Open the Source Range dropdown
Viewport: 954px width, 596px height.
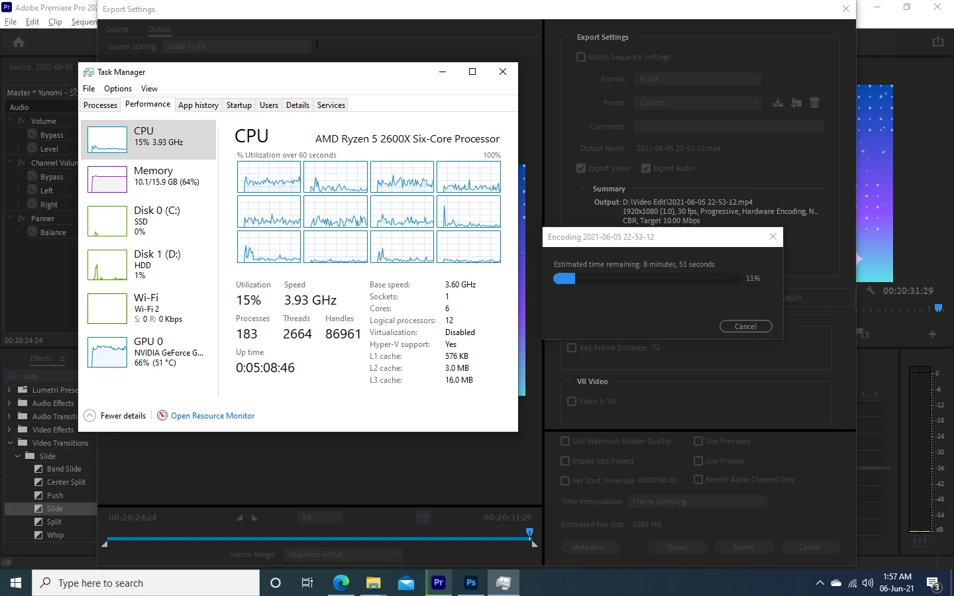[344, 554]
